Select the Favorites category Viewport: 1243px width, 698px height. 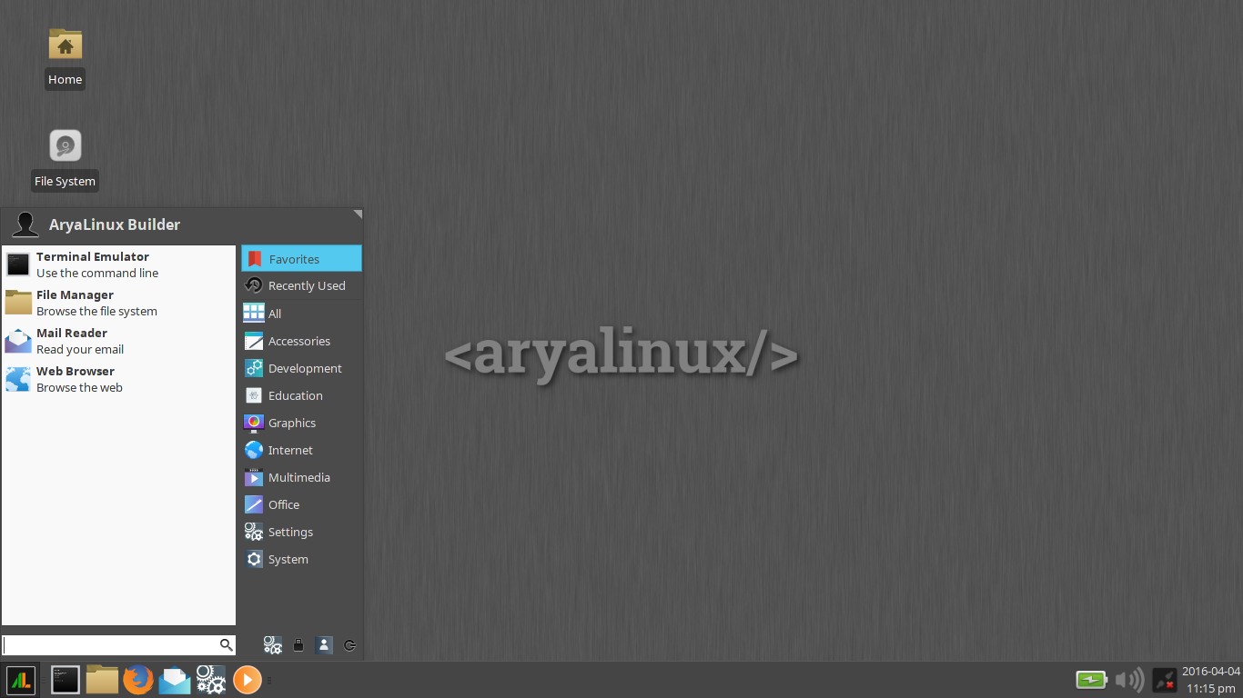coord(301,259)
